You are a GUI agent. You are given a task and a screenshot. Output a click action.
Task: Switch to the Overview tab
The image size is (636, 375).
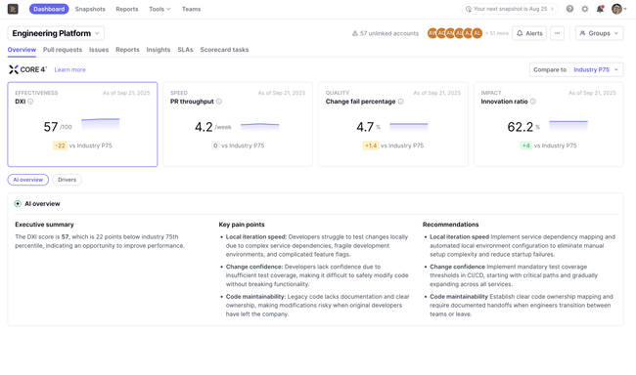point(22,50)
